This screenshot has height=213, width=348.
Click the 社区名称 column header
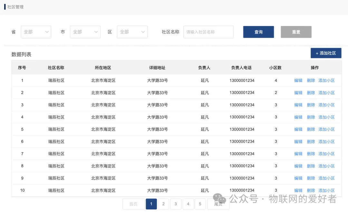(56, 68)
